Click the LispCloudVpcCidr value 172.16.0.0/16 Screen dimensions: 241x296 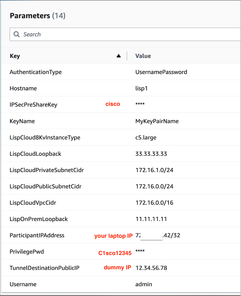(x=154, y=203)
